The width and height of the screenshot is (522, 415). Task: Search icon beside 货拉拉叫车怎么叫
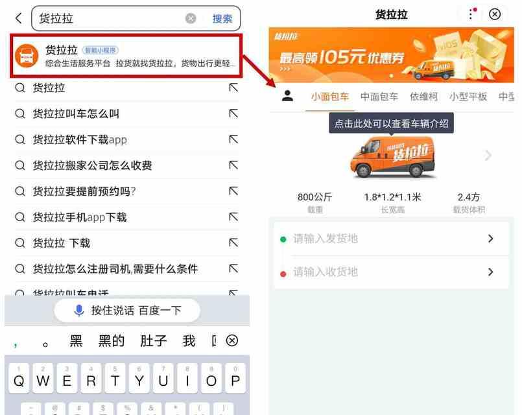click(x=20, y=114)
